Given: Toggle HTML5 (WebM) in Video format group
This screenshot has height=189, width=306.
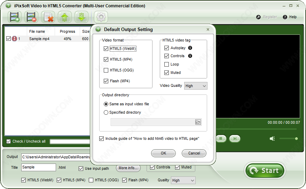Looking at the screenshot, I should pyautogui.click(x=106, y=49).
